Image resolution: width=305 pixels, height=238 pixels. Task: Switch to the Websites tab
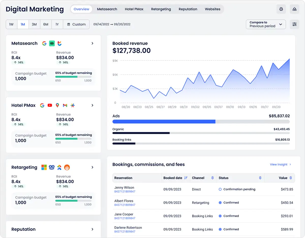[x=212, y=9]
